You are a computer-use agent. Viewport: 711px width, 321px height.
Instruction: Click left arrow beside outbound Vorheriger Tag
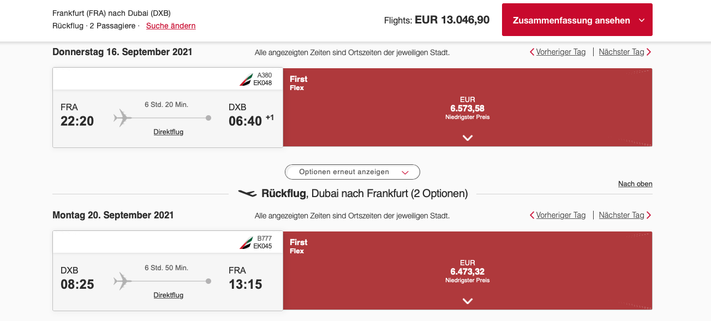pos(532,52)
